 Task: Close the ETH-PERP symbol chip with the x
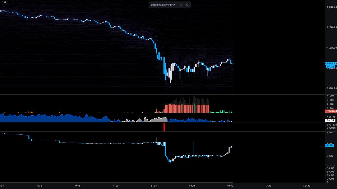[187, 5]
